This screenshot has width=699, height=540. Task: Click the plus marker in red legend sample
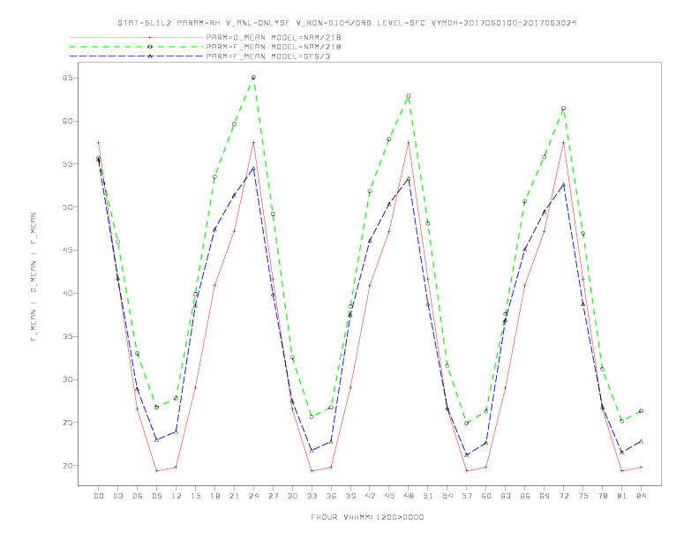[150, 37]
